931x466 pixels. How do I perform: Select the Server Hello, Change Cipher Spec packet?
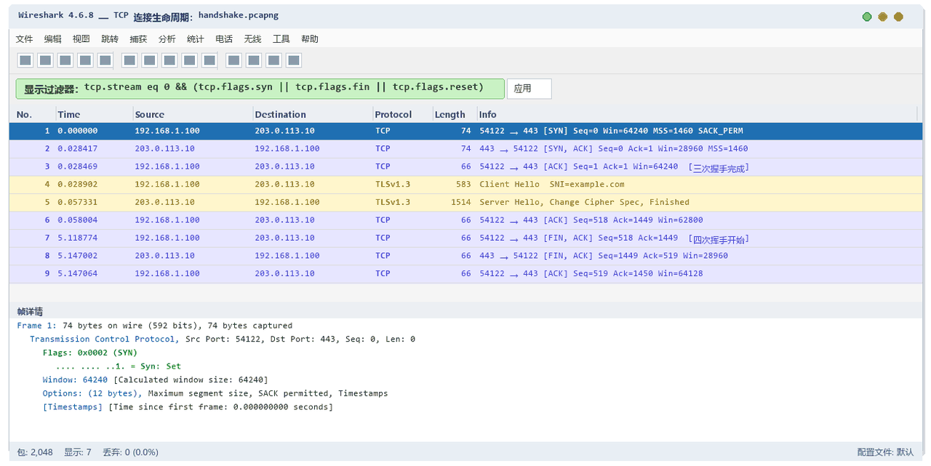[x=465, y=202]
